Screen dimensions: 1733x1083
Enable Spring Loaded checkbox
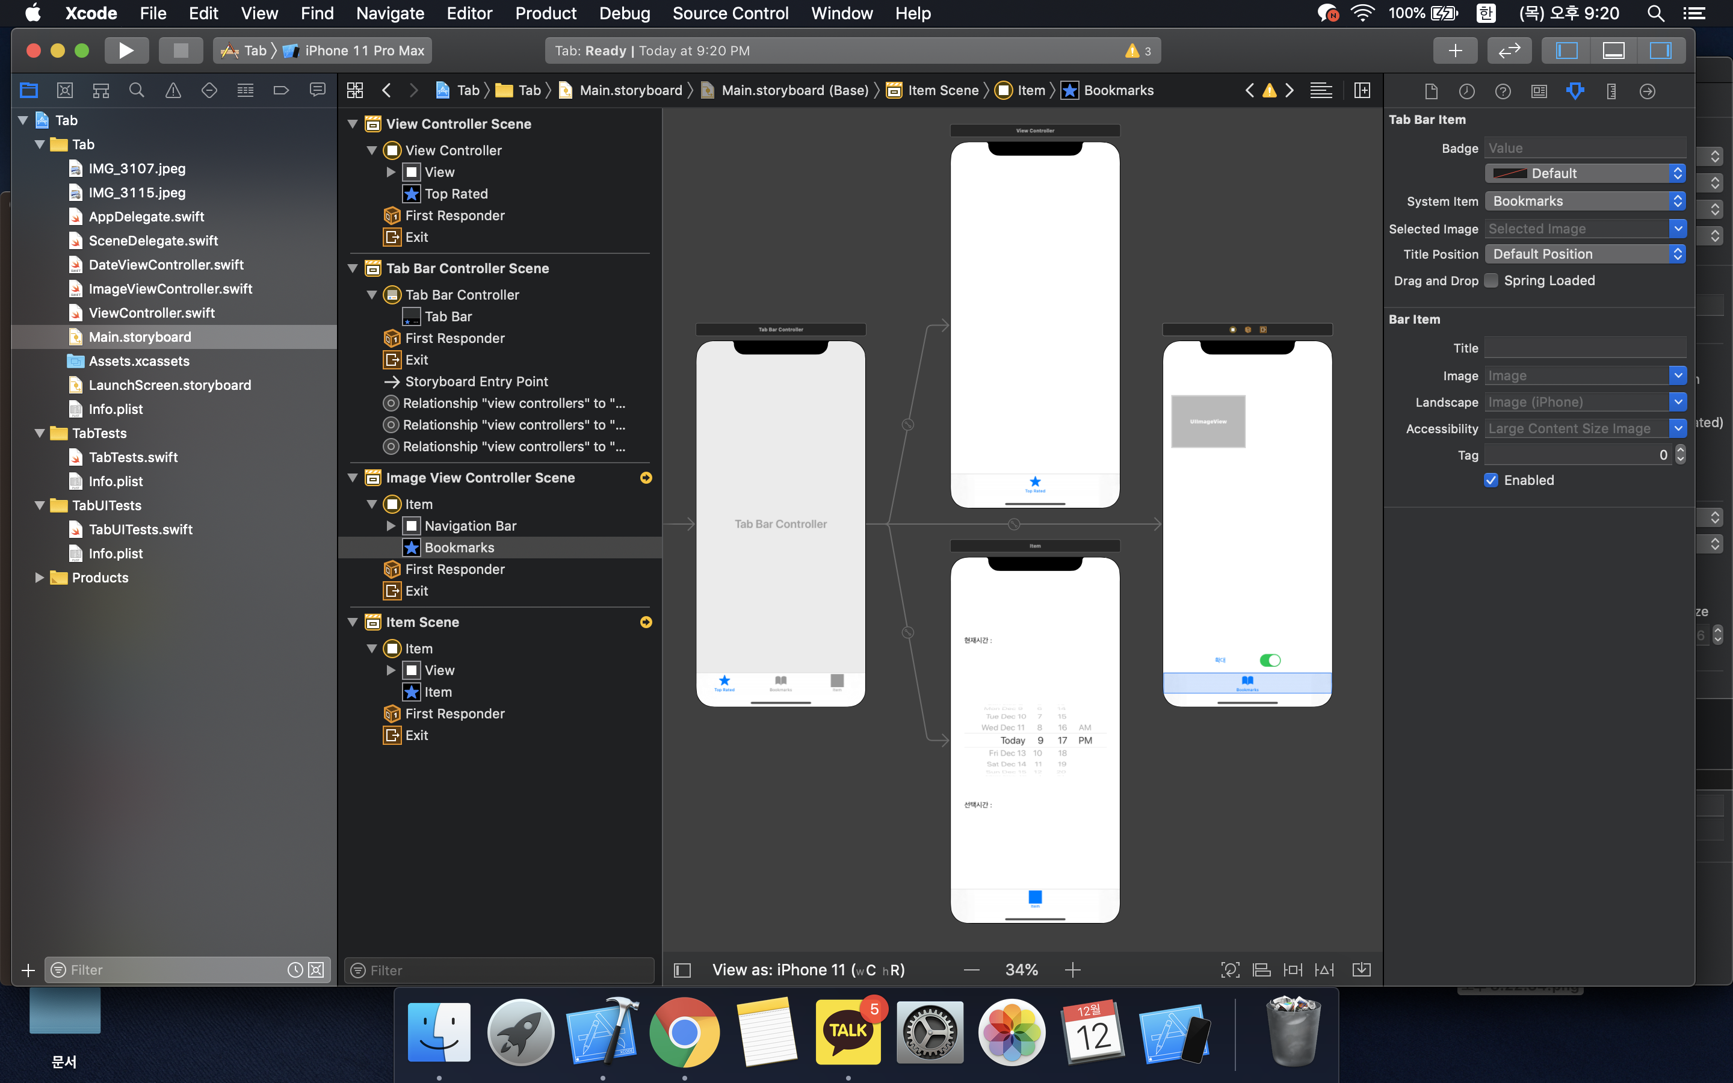click(1492, 280)
